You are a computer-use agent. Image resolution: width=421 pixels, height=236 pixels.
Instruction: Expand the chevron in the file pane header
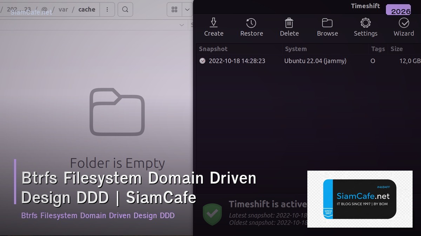pyautogui.click(x=182, y=25)
